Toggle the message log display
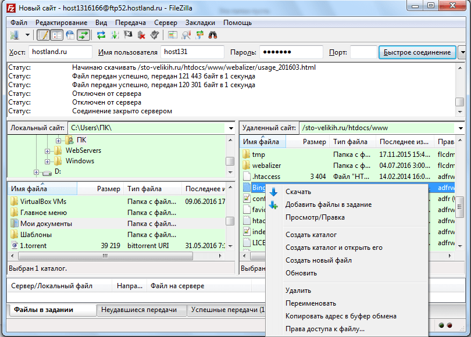The width and height of the screenshot is (471, 337). point(43,35)
